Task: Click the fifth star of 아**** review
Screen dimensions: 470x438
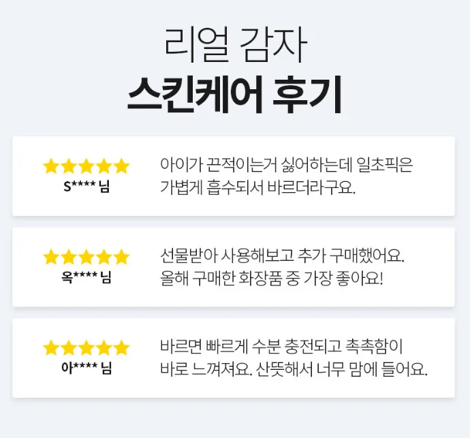Action: [122, 348]
